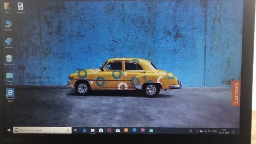
Task: Select the Control Panel desktop icon
Action: pos(10,79)
